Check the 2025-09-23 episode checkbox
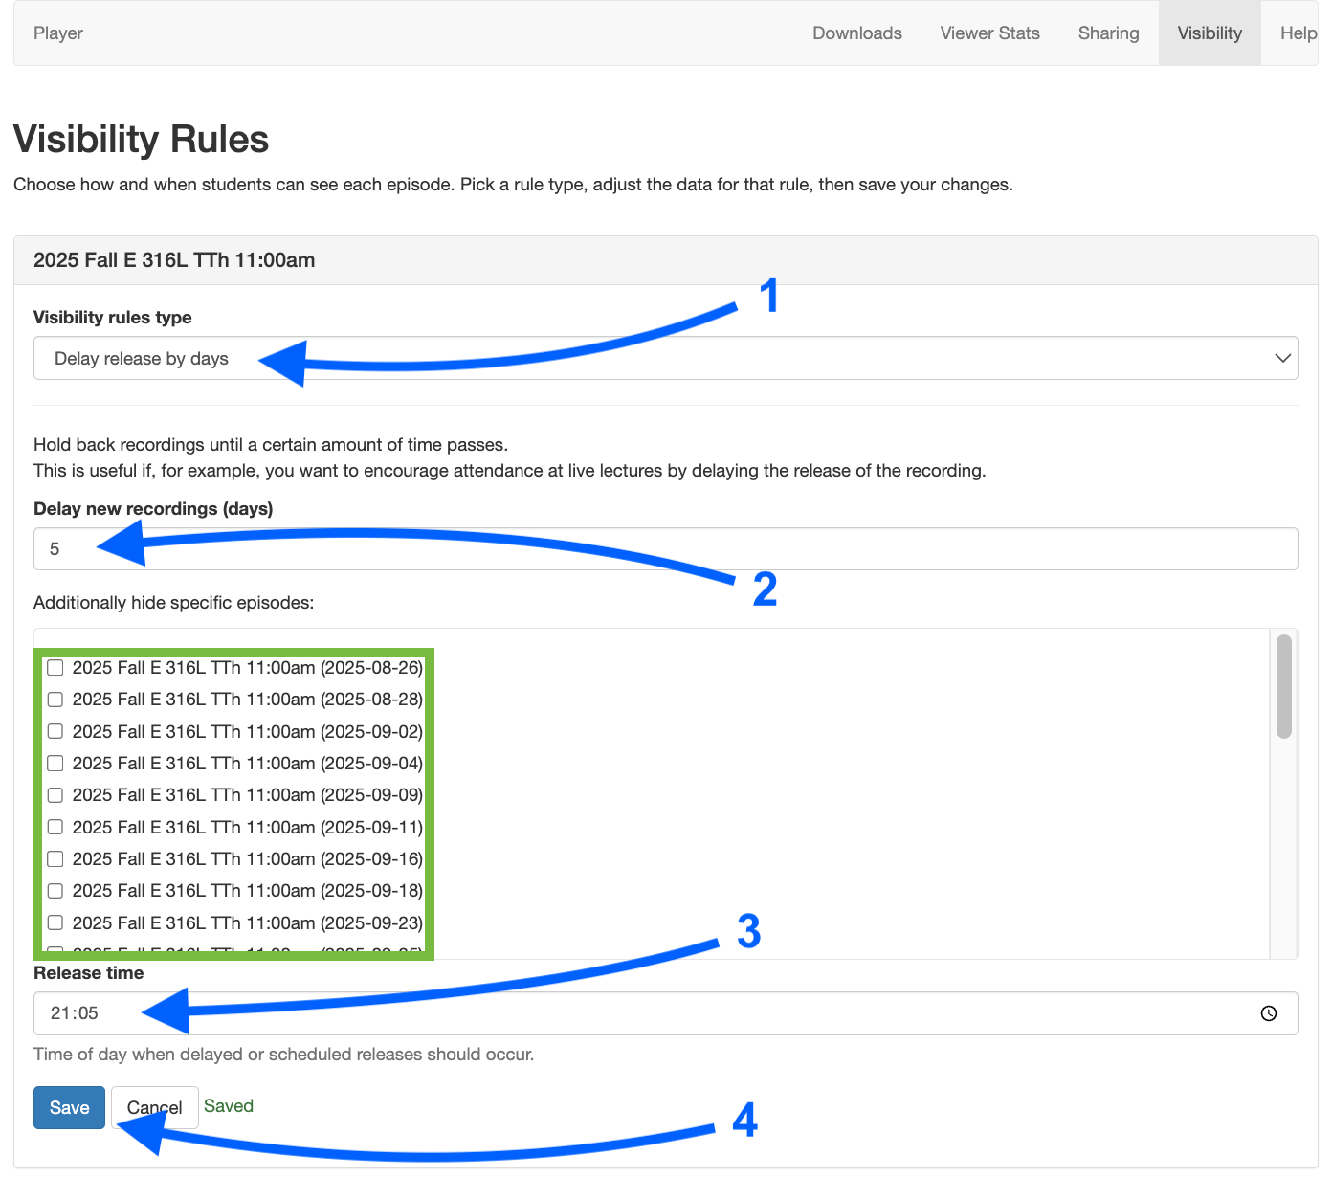The image size is (1332, 1200). pyautogui.click(x=55, y=922)
